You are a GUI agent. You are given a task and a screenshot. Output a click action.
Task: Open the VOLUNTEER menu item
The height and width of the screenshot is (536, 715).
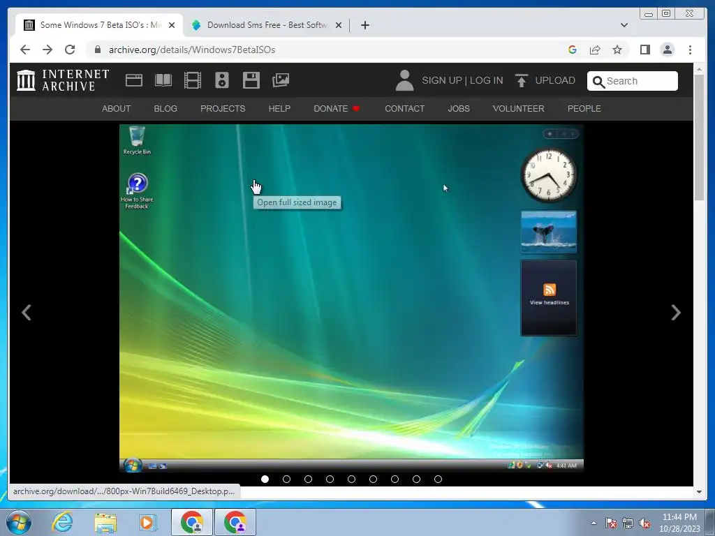[519, 108]
